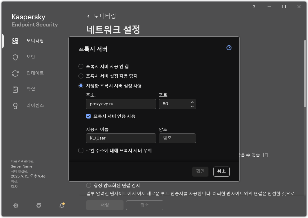
Task: Open notifications via bell icon
Action: [61, 206]
